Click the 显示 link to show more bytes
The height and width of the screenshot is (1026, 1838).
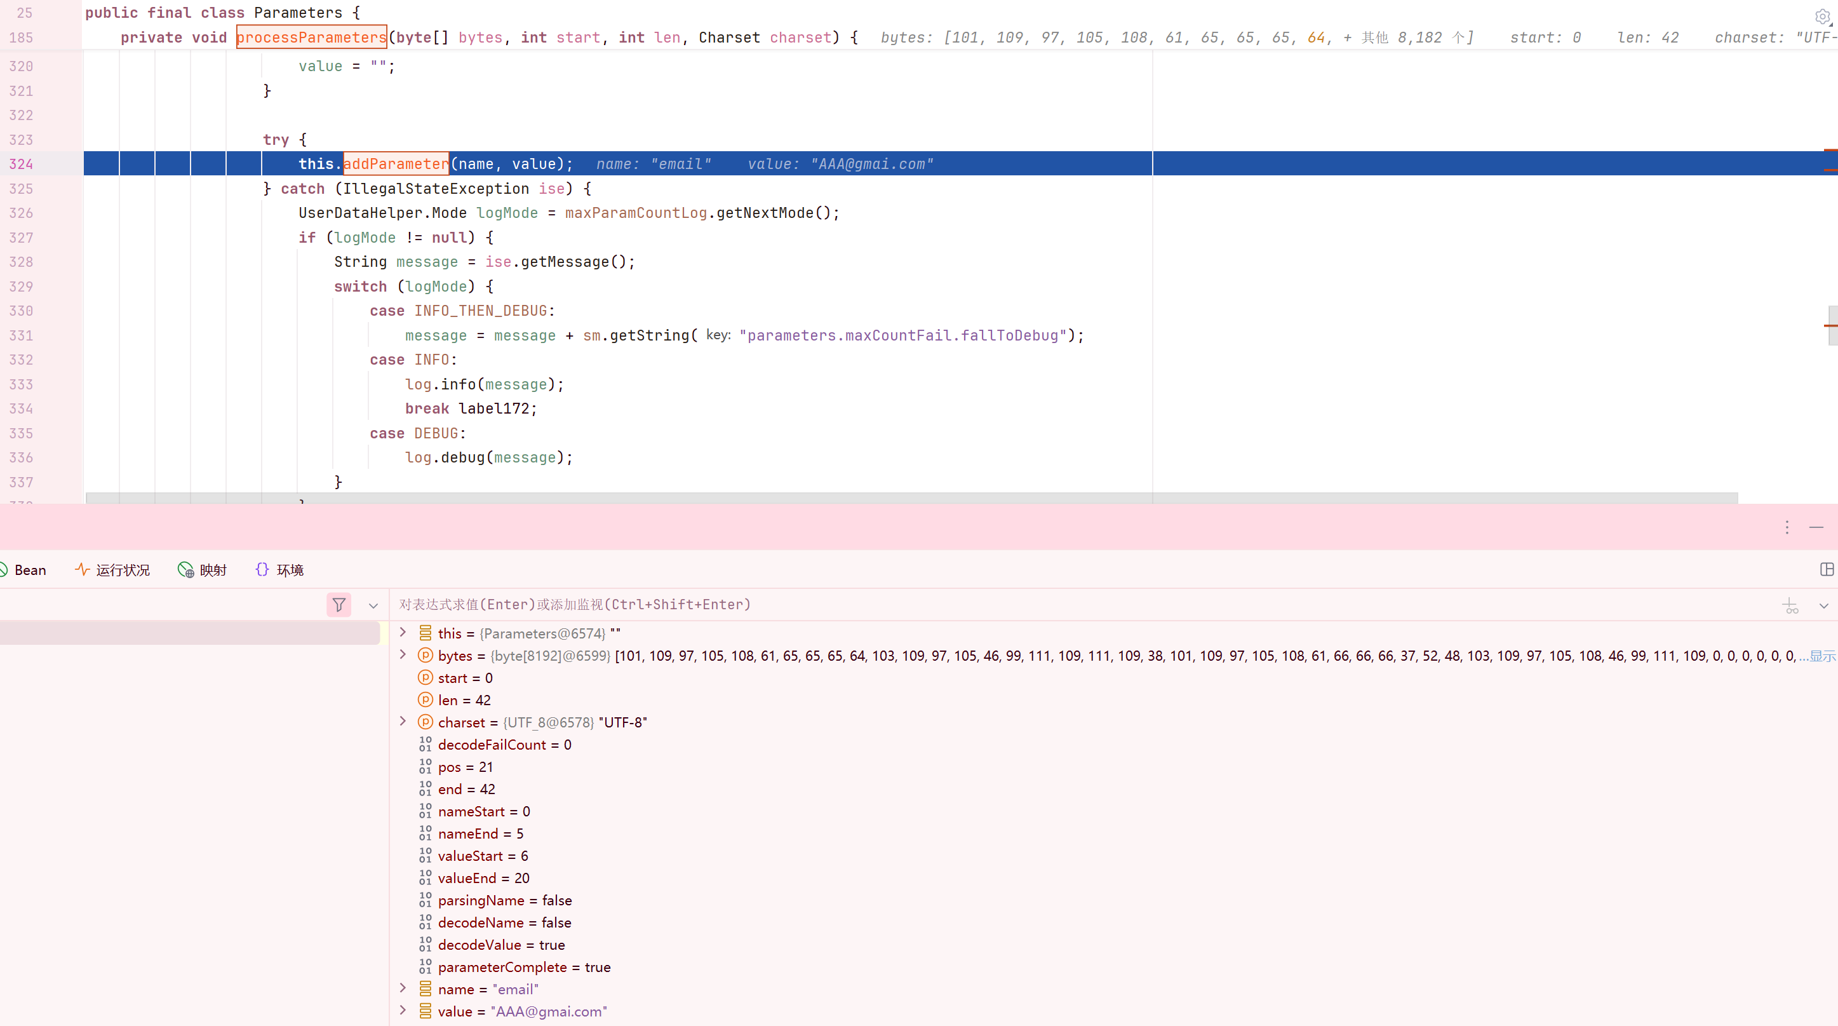(x=1822, y=656)
